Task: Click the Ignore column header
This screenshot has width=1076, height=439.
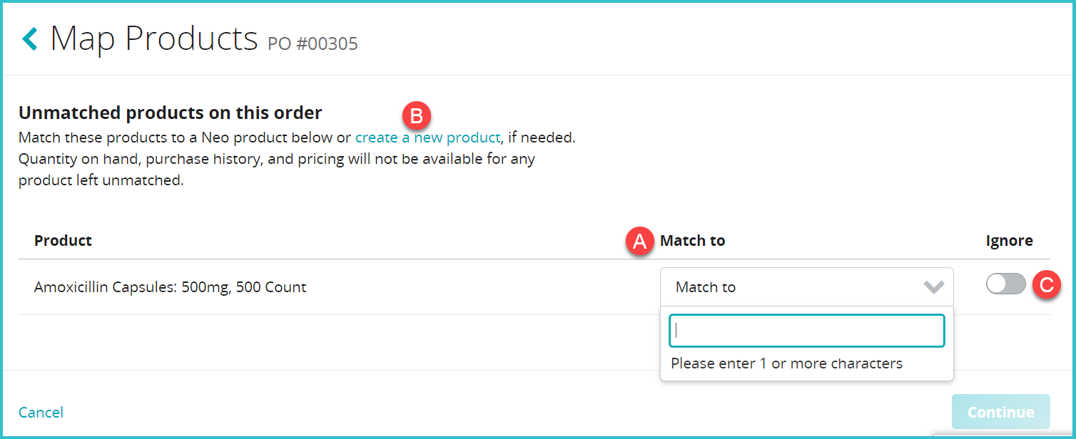Action: coord(1009,240)
